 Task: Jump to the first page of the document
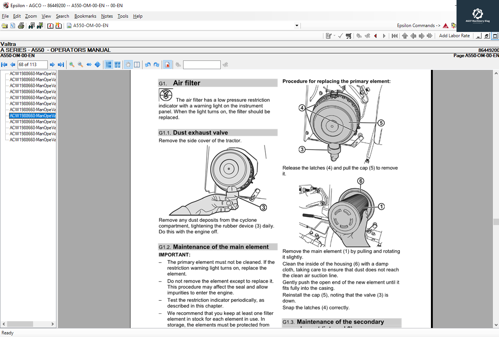pyautogui.click(x=5, y=65)
